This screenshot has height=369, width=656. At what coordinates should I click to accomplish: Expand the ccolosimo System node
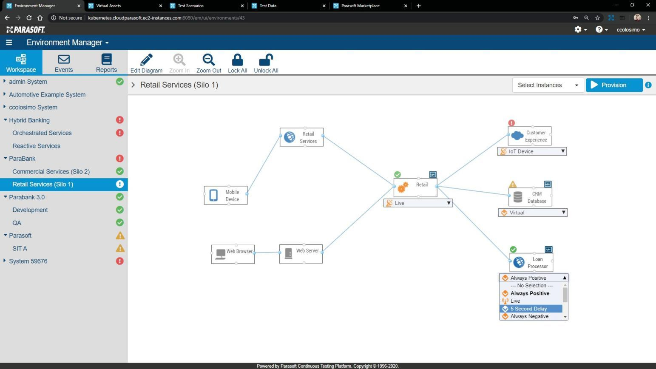pos(5,107)
